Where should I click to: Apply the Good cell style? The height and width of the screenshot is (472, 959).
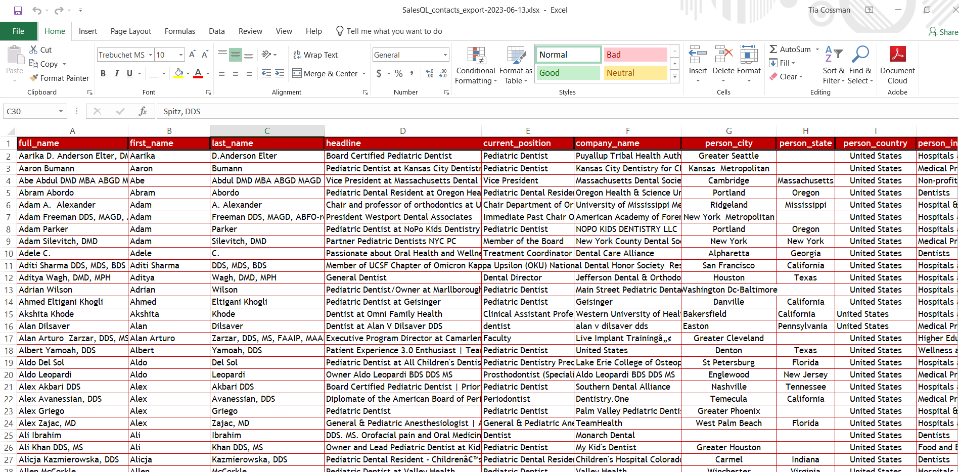pos(568,73)
